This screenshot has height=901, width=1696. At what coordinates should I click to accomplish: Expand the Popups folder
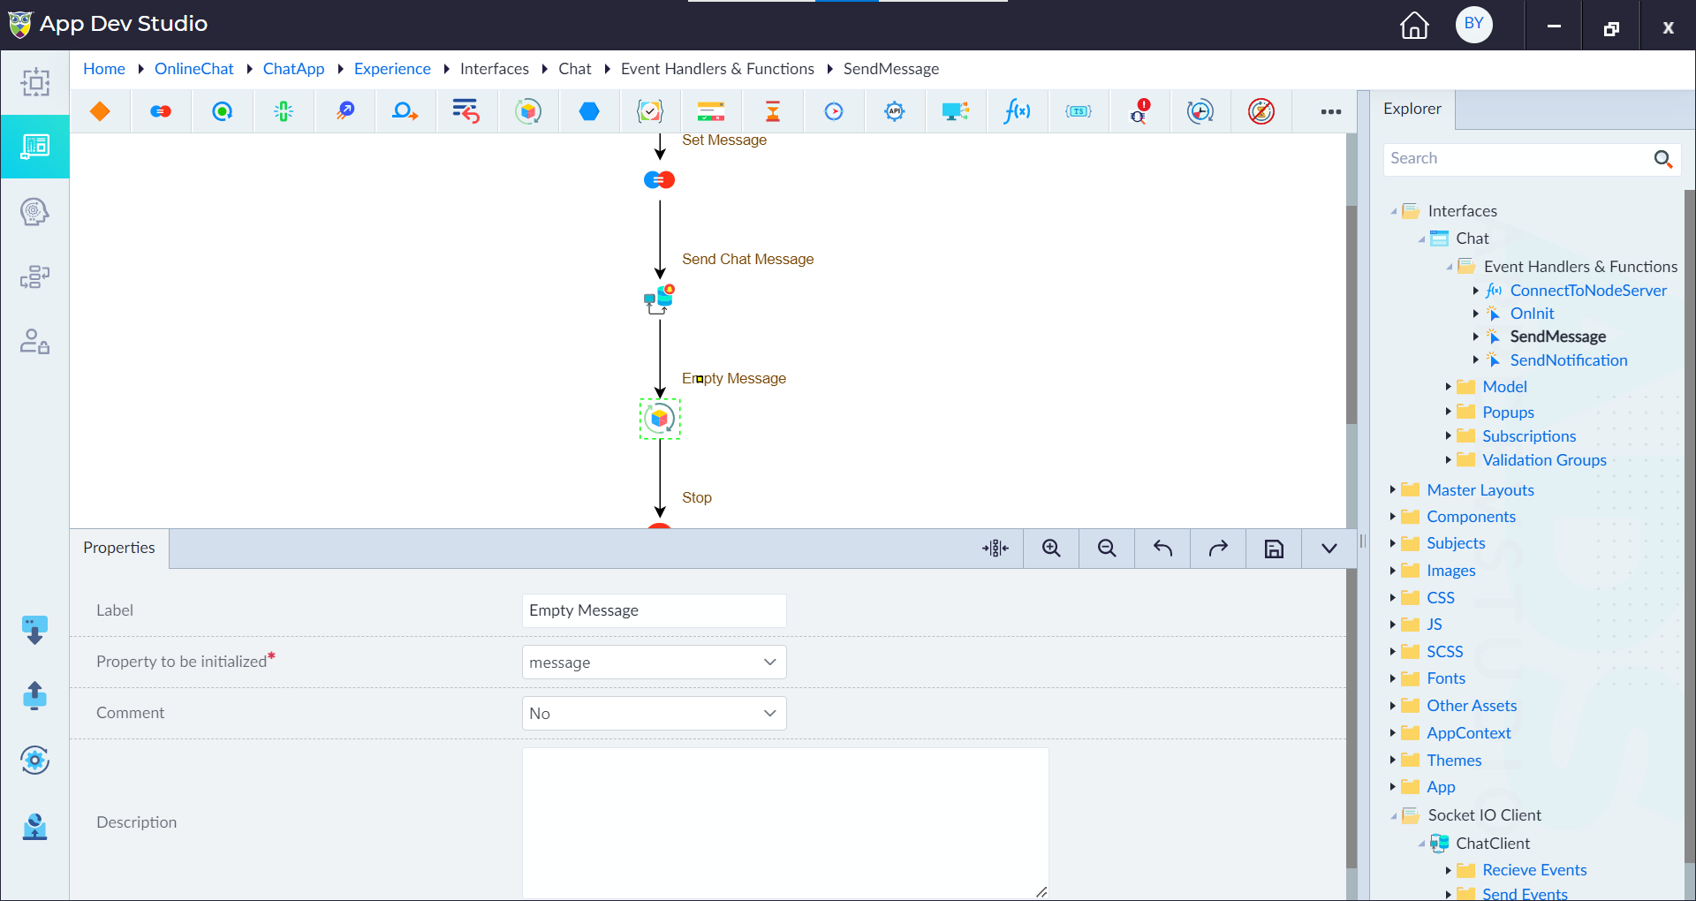point(1449,412)
